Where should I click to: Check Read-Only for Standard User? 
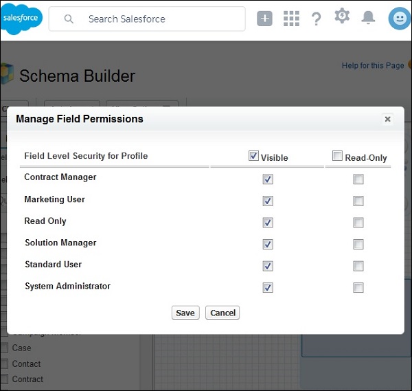(358, 266)
